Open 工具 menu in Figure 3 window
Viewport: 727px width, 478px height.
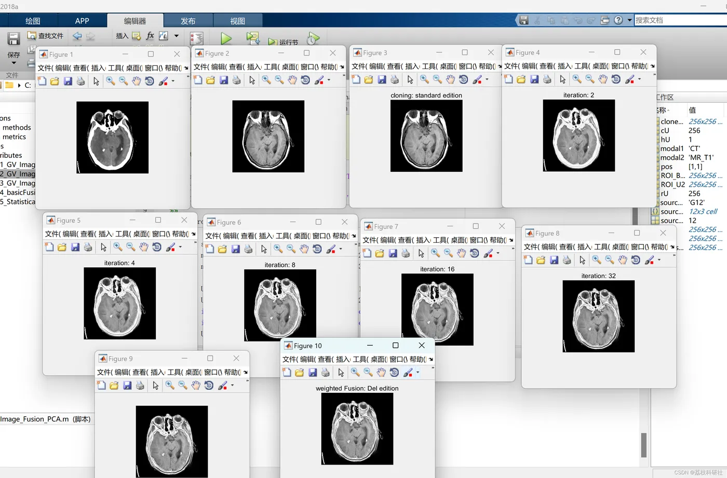[x=430, y=66]
